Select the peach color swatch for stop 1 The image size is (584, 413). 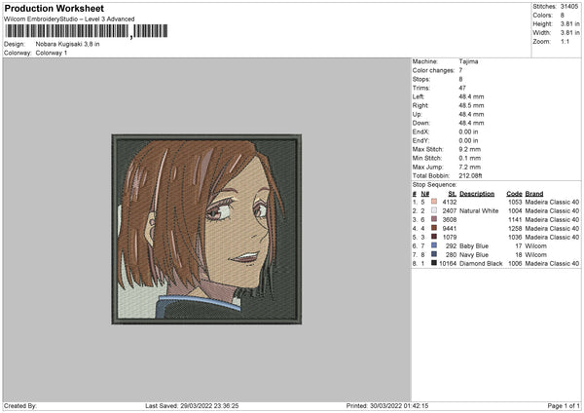coord(434,202)
